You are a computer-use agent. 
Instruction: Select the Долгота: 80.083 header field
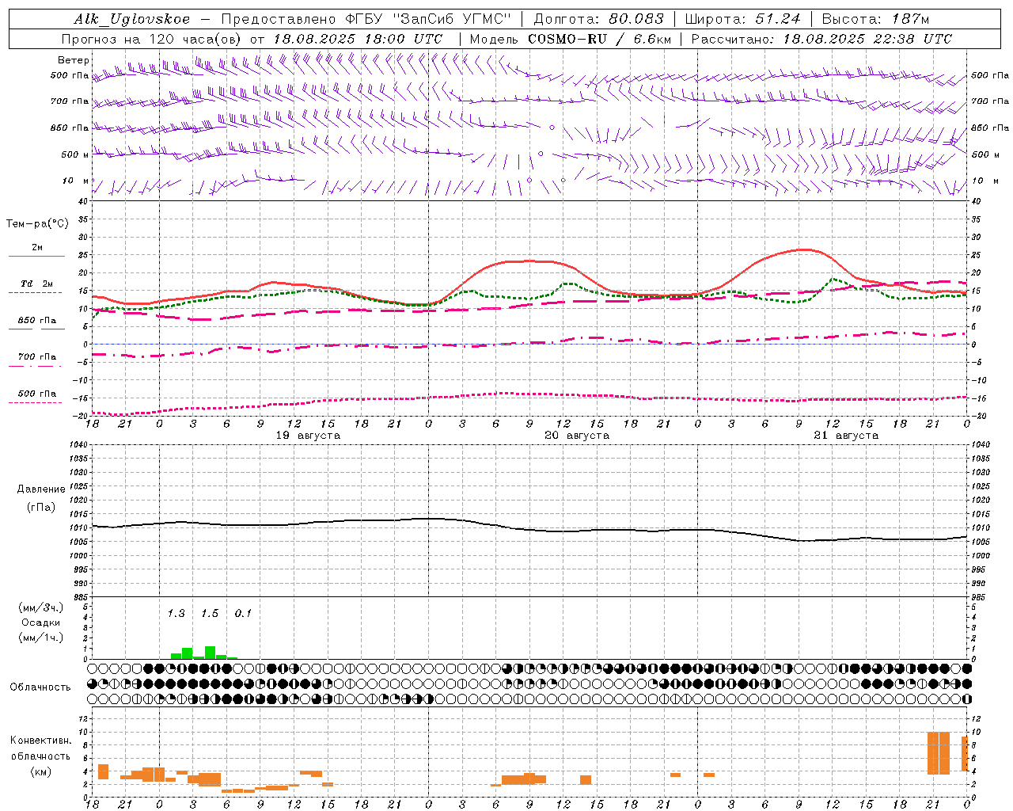[x=599, y=19]
